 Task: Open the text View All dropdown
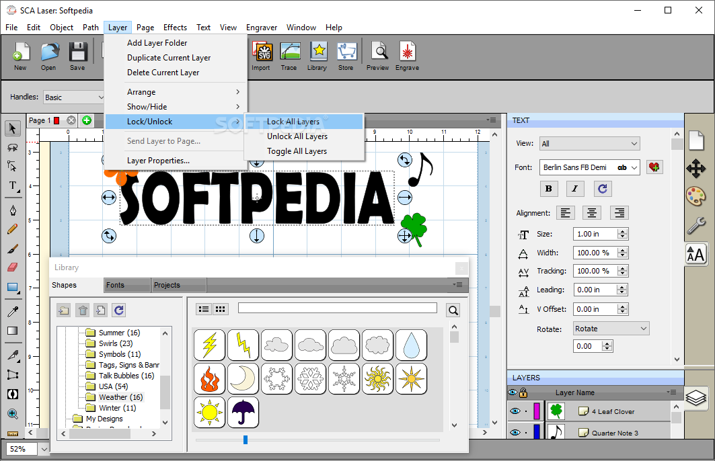(x=590, y=144)
